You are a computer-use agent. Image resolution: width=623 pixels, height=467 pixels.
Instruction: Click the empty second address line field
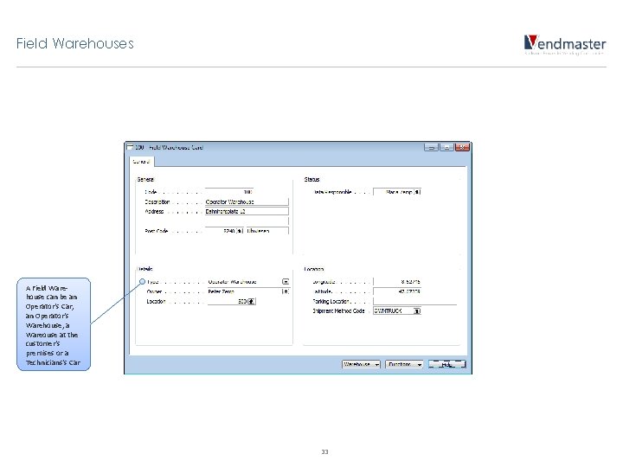pos(247,221)
